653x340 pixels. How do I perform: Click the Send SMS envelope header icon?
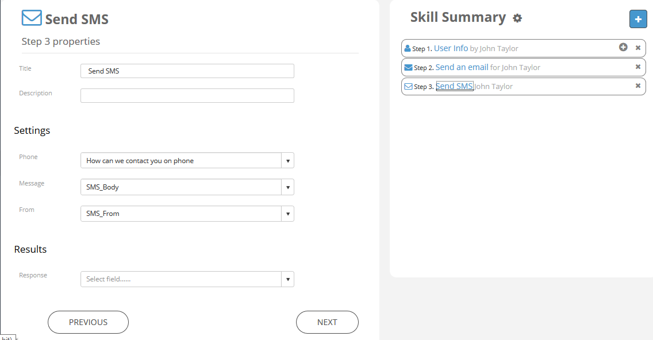(32, 18)
